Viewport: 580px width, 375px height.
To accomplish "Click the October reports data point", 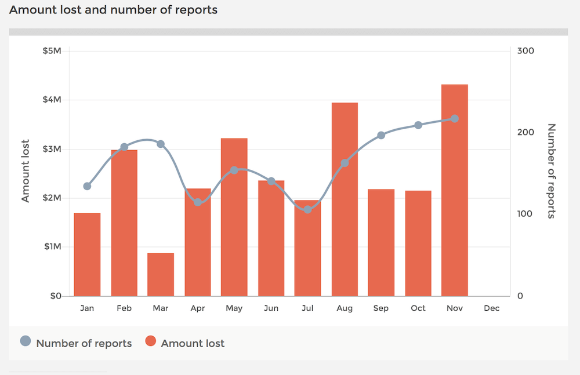I will (418, 125).
